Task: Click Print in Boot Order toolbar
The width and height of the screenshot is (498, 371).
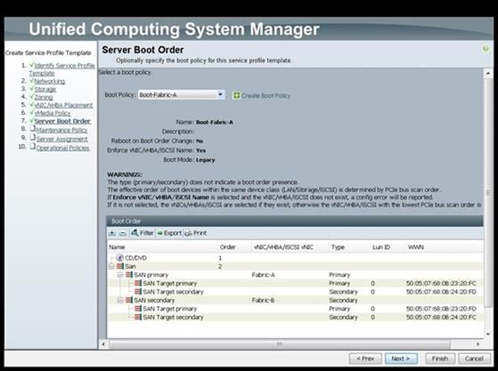Action: pos(196,233)
